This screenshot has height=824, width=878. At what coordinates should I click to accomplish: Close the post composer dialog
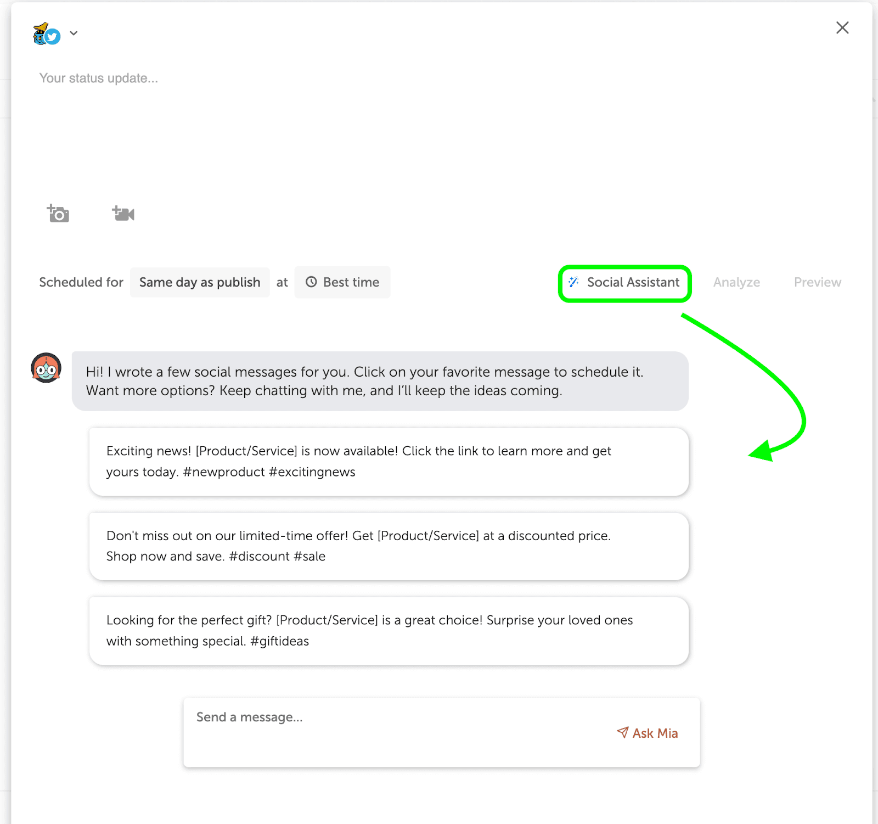[x=842, y=28]
